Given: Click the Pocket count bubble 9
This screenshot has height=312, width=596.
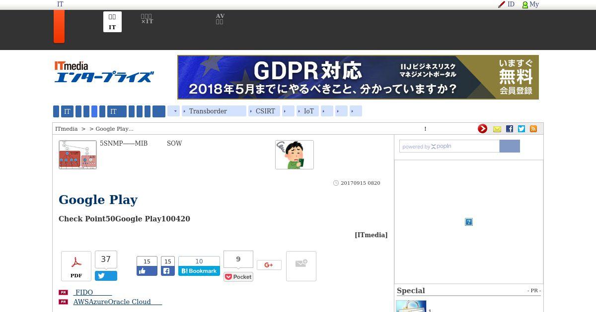Looking at the screenshot, I should 238,260.
